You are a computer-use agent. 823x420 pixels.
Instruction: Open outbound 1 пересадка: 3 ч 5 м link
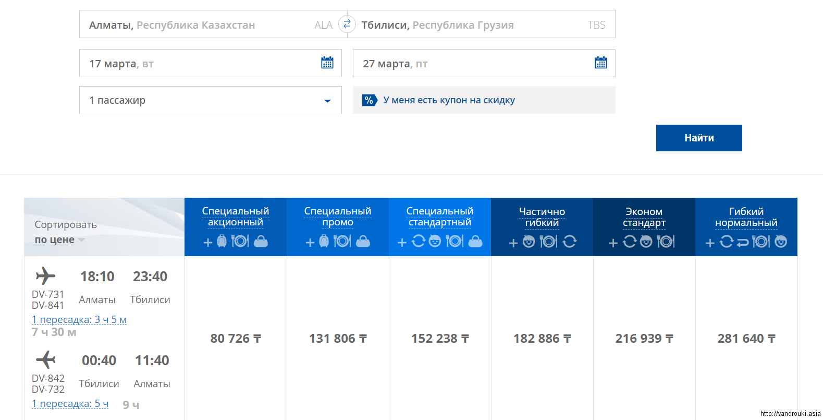(x=79, y=319)
